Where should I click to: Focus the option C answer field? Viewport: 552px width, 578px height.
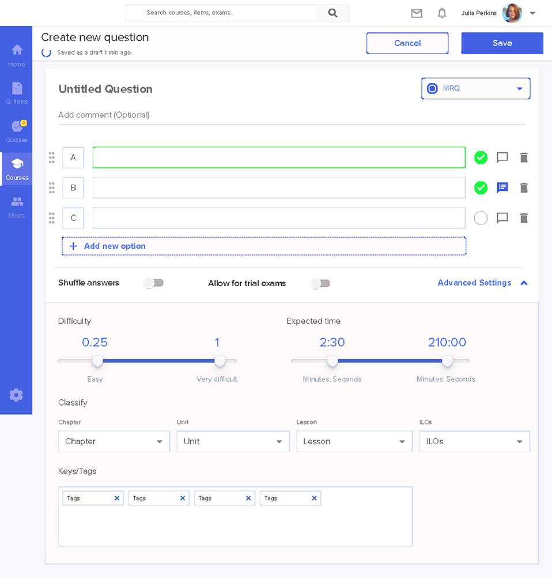coord(279,218)
